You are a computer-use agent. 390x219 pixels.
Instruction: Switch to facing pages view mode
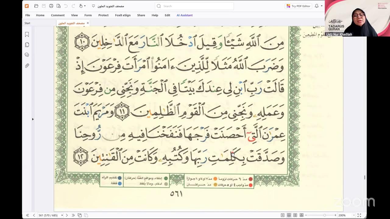point(295,215)
